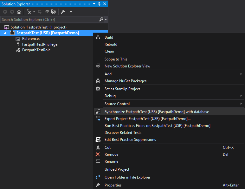
Task: Select the FastpathTestRole tree item
Action: click(36, 50)
